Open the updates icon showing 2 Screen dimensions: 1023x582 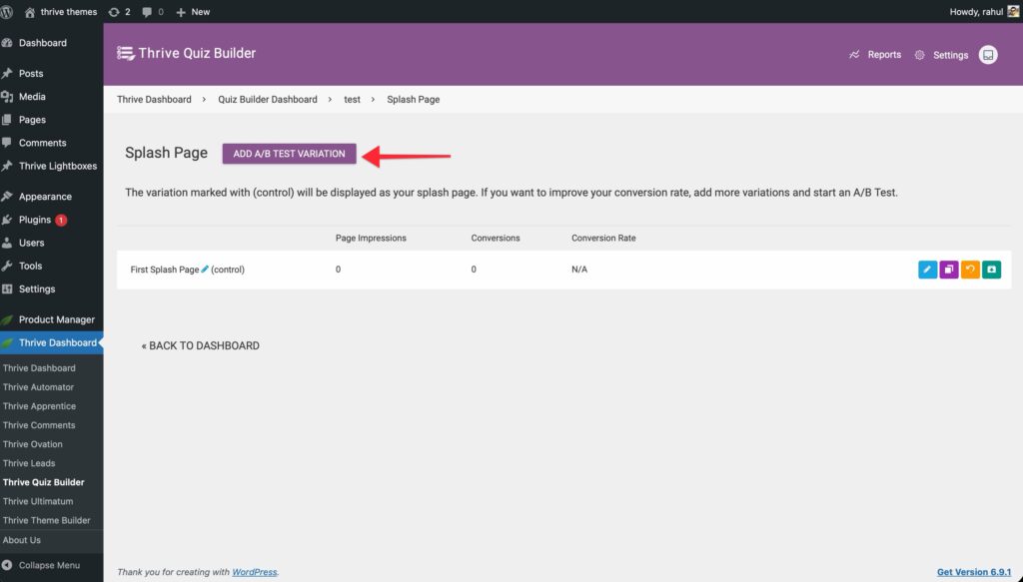pos(120,11)
